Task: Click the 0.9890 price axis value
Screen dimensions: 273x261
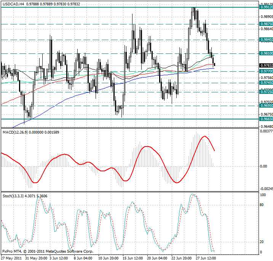Action: coord(267,16)
